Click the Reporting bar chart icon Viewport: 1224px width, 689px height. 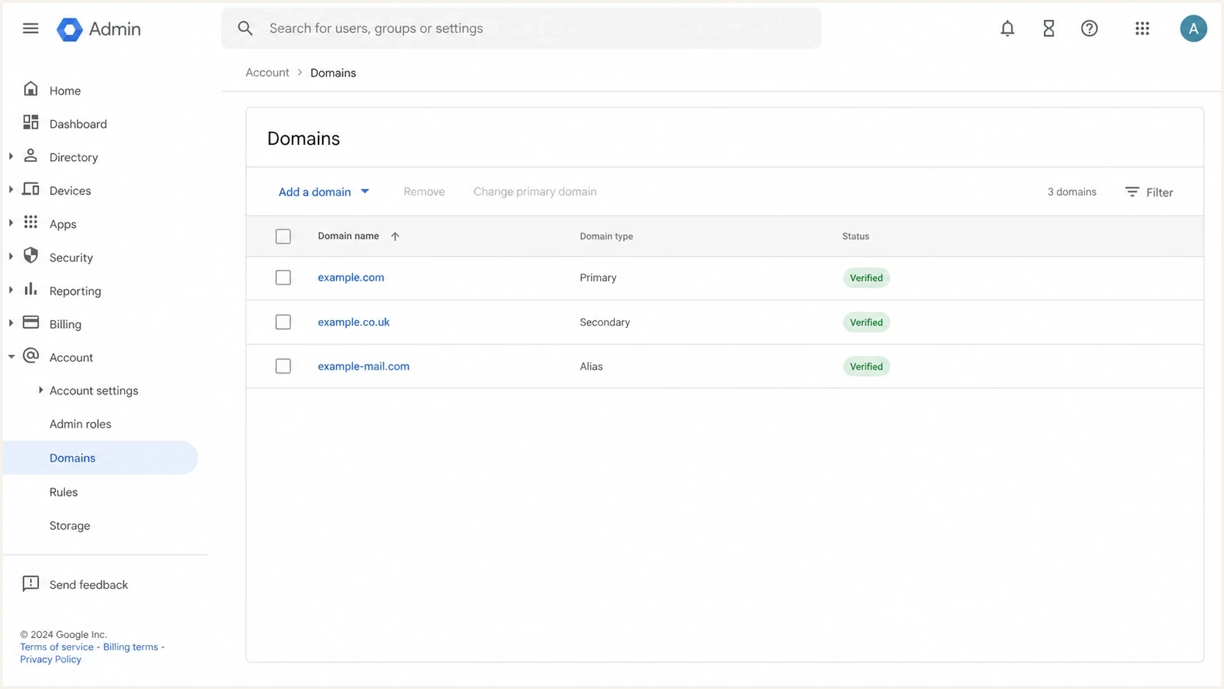pyautogui.click(x=31, y=289)
